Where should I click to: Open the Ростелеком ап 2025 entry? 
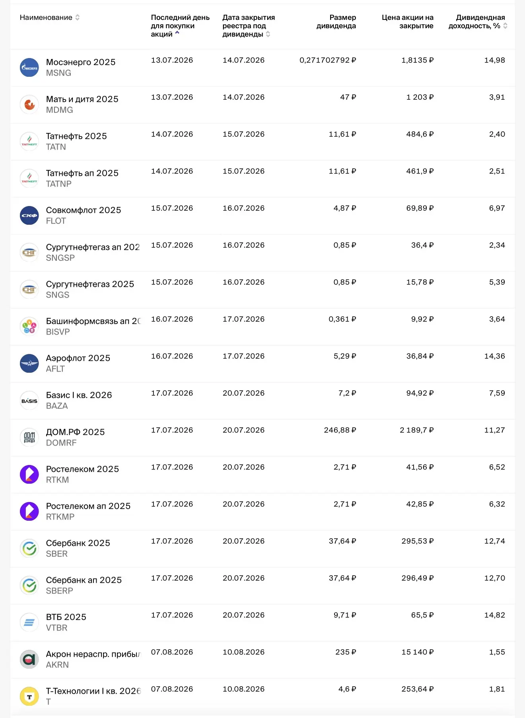pyautogui.click(x=88, y=506)
